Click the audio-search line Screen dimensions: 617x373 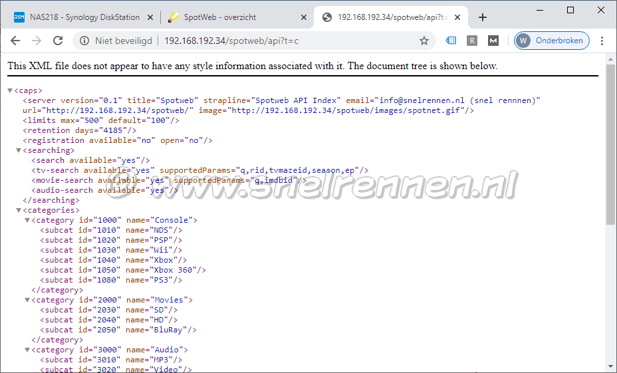104,190
